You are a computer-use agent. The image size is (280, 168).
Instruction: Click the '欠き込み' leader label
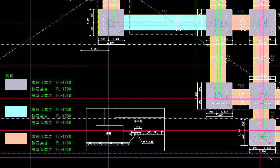[x=148, y=142]
